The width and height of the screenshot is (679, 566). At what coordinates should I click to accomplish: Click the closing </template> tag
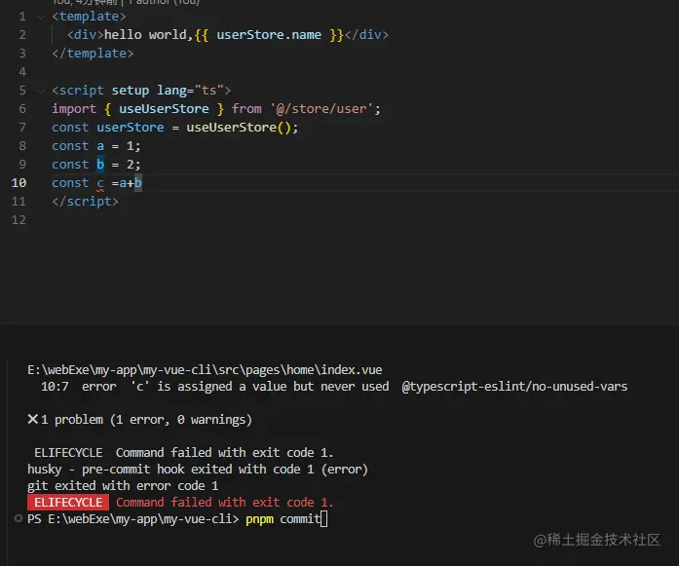[x=93, y=54]
